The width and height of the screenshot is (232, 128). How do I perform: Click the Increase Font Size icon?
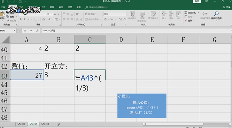tap(55, 14)
